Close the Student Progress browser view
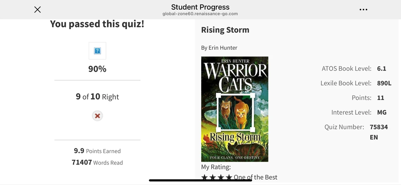 [38, 10]
